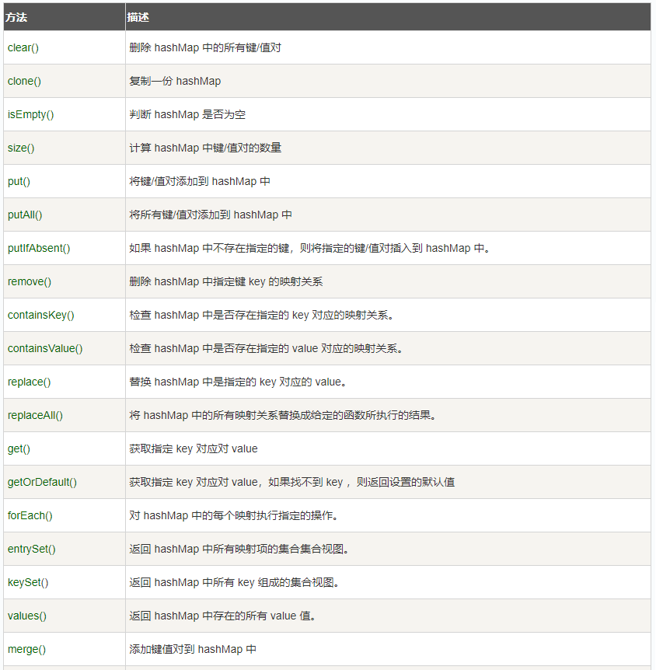This screenshot has height=670, width=656.
Task: Open the values() method link
Action: tap(27, 616)
